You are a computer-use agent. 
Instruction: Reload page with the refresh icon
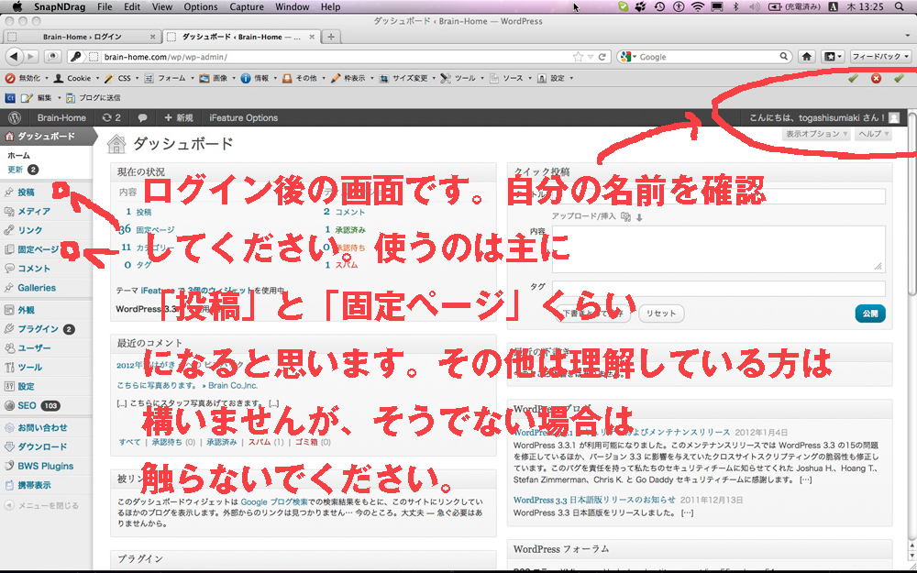click(x=602, y=57)
